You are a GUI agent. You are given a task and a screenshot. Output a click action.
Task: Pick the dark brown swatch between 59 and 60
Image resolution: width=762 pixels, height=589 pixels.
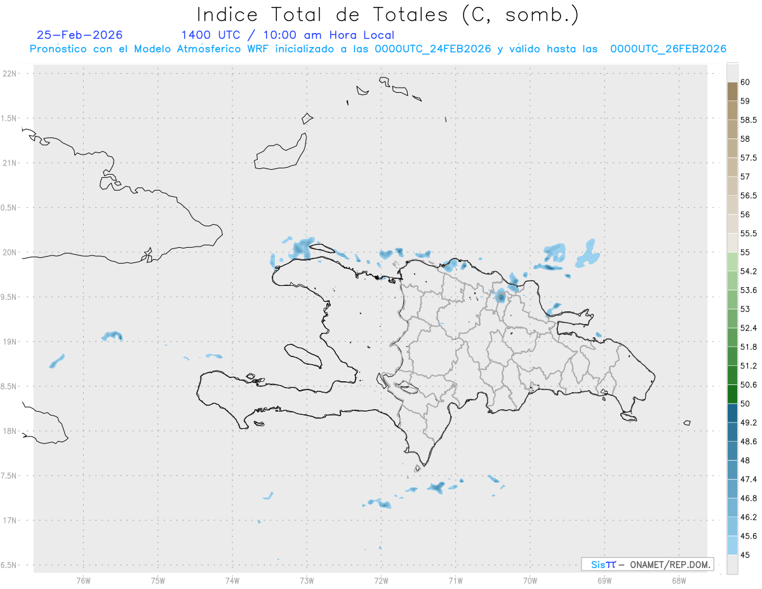(x=732, y=91)
